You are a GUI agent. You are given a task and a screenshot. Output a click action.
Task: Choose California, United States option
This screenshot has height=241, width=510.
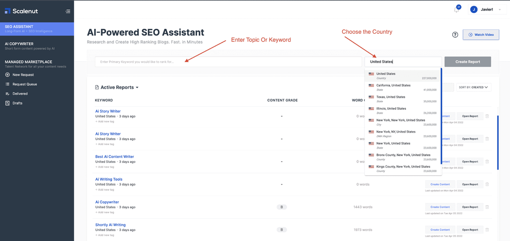(402, 87)
